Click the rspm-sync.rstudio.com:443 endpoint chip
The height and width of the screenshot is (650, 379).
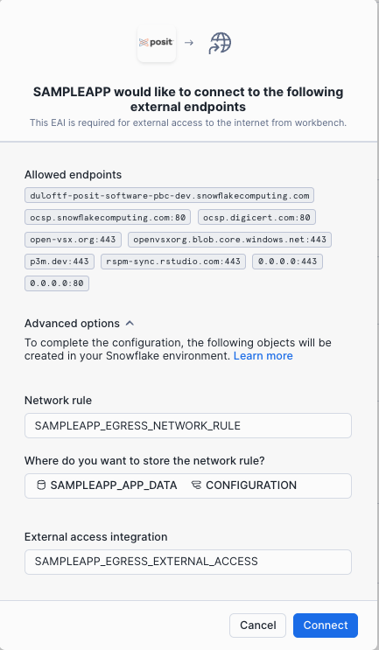[173, 262]
